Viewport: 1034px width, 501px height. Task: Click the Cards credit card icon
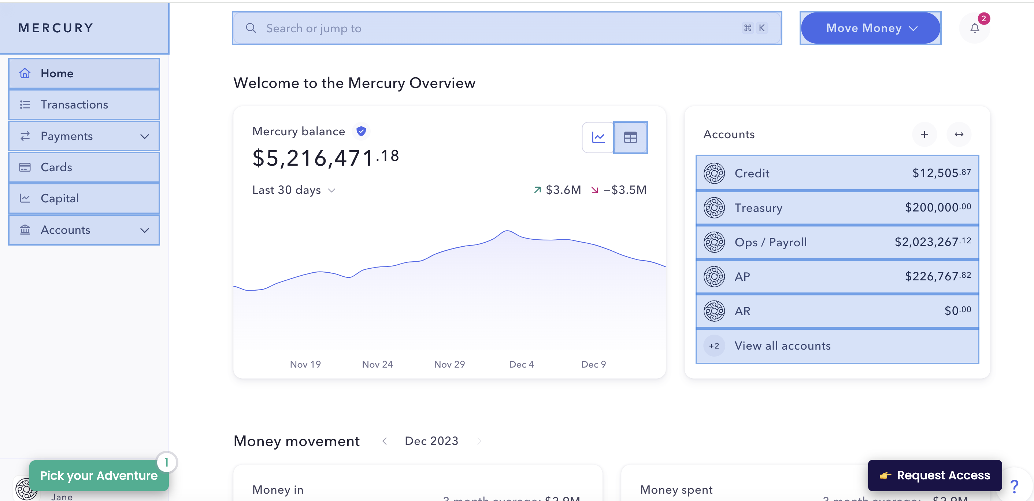25,167
